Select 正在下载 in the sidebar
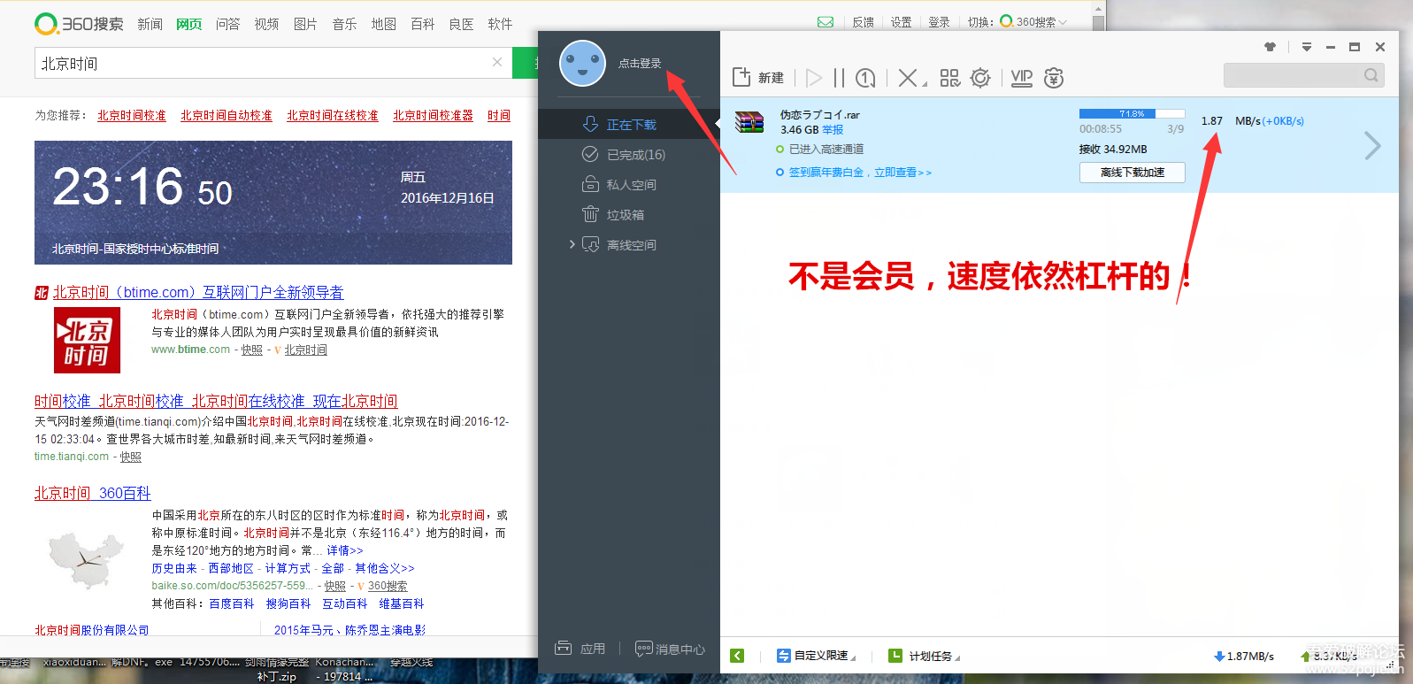This screenshot has width=1413, height=684. pyautogui.click(x=629, y=125)
